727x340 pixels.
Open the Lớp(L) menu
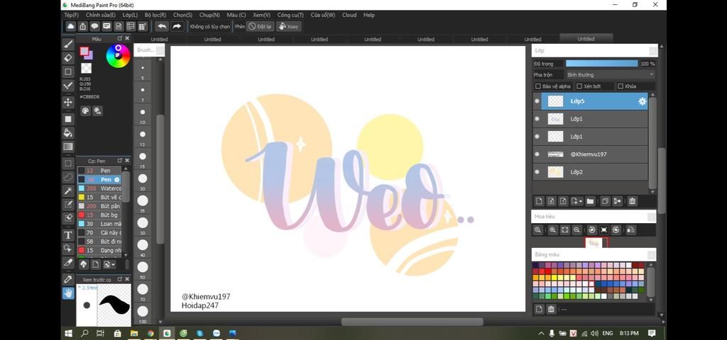130,15
